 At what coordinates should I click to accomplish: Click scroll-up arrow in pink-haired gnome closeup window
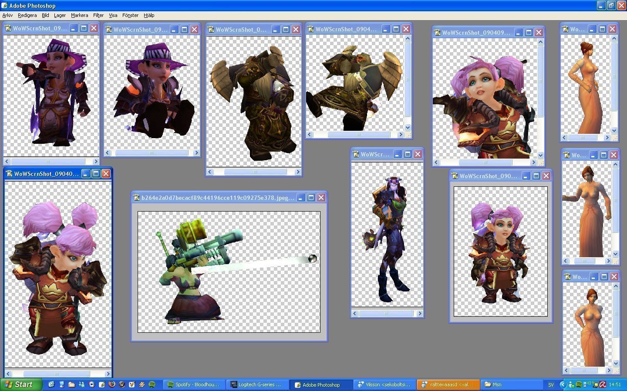click(x=540, y=42)
